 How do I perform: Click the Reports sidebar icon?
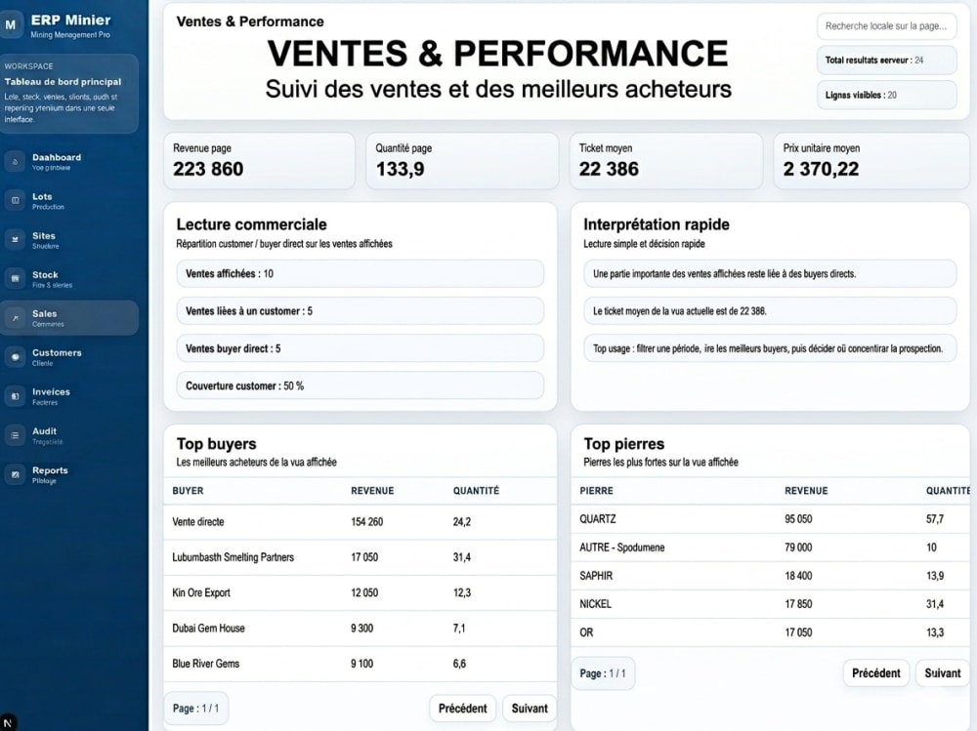click(x=15, y=474)
